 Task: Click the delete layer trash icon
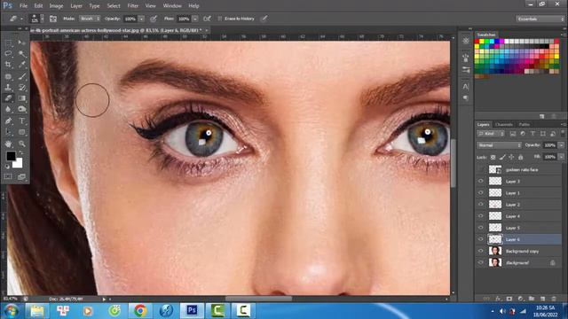pos(554,299)
